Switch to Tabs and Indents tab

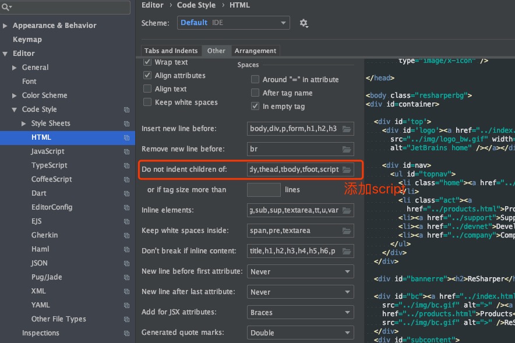point(171,51)
